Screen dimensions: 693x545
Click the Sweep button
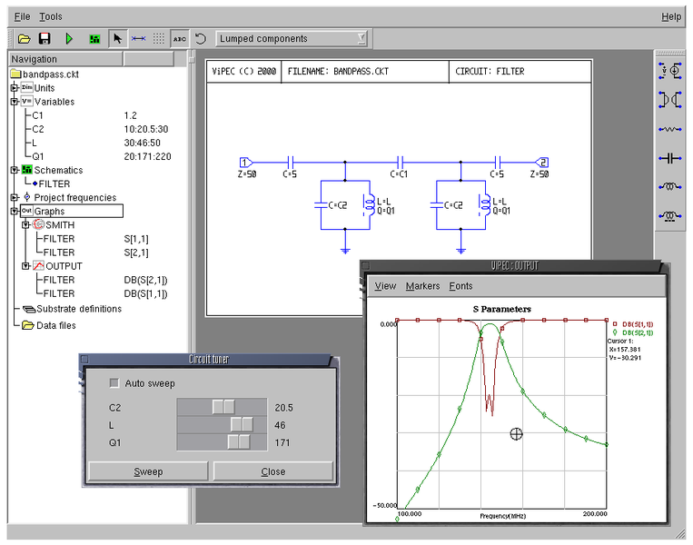pyautogui.click(x=148, y=471)
